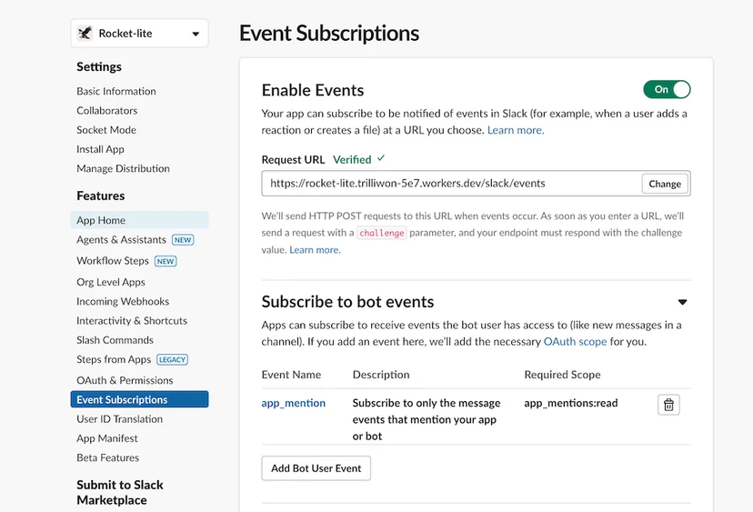Open the app_mention event link

[x=294, y=403]
